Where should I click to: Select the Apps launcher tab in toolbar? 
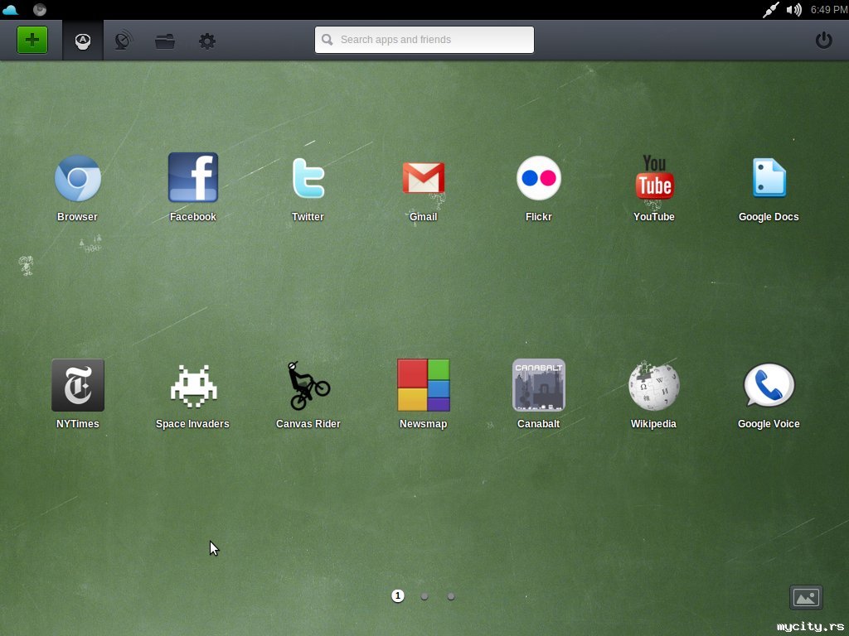point(82,41)
